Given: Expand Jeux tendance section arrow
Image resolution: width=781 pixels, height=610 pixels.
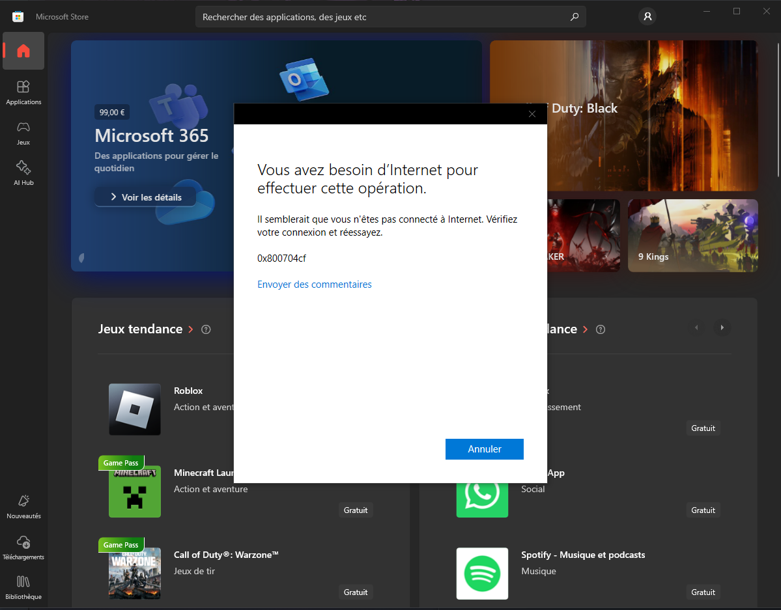Looking at the screenshot, I should click(191, 329).
